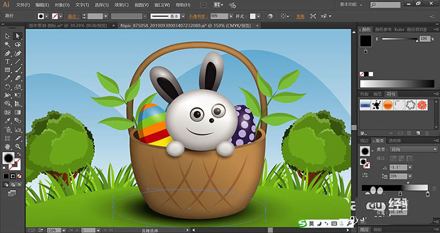The image size is (440, 233).
Task: Click the orange 描边 stroke link
Action: (x=71, y=16)
